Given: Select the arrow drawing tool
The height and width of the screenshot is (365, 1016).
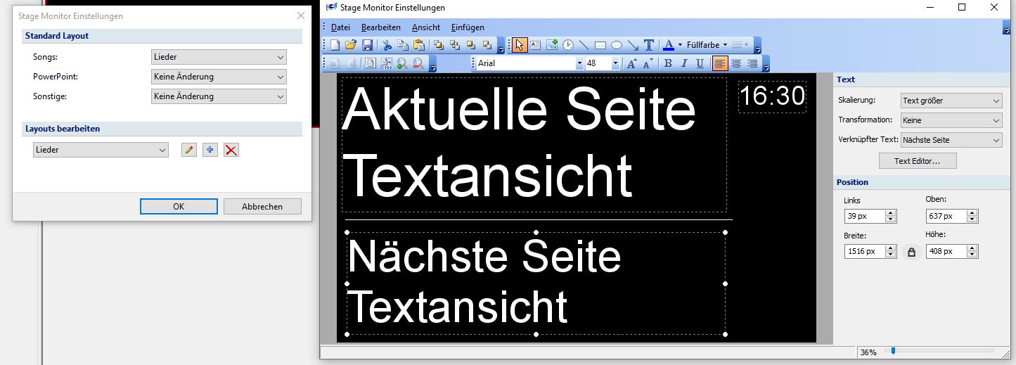Looking at the screenshot, I should click(633, 45).
